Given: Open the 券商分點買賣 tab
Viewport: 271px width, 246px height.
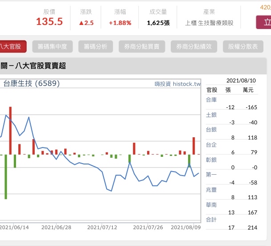Looking at the screenshot, I should (x=142, y=46).
